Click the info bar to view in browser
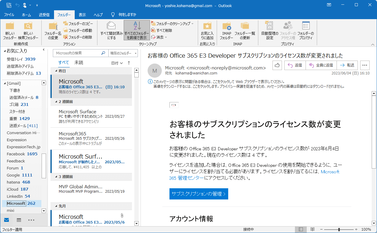Viewport: 377px width, 233px height. point(219,82)
